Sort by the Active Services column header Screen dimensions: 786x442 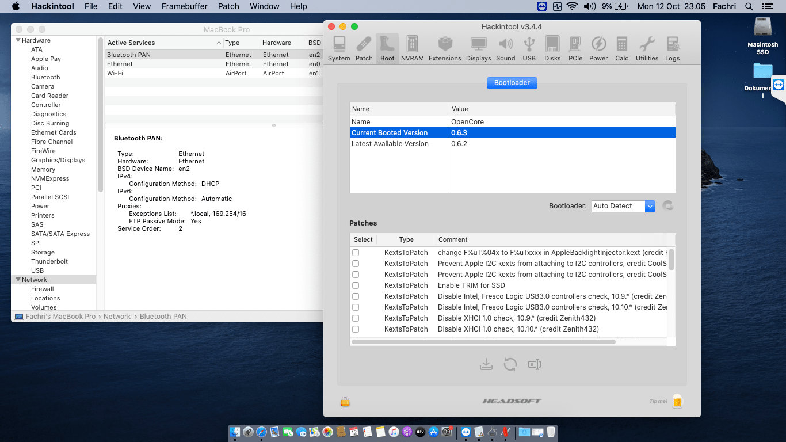pyautogui.click(x=165, y=43)
